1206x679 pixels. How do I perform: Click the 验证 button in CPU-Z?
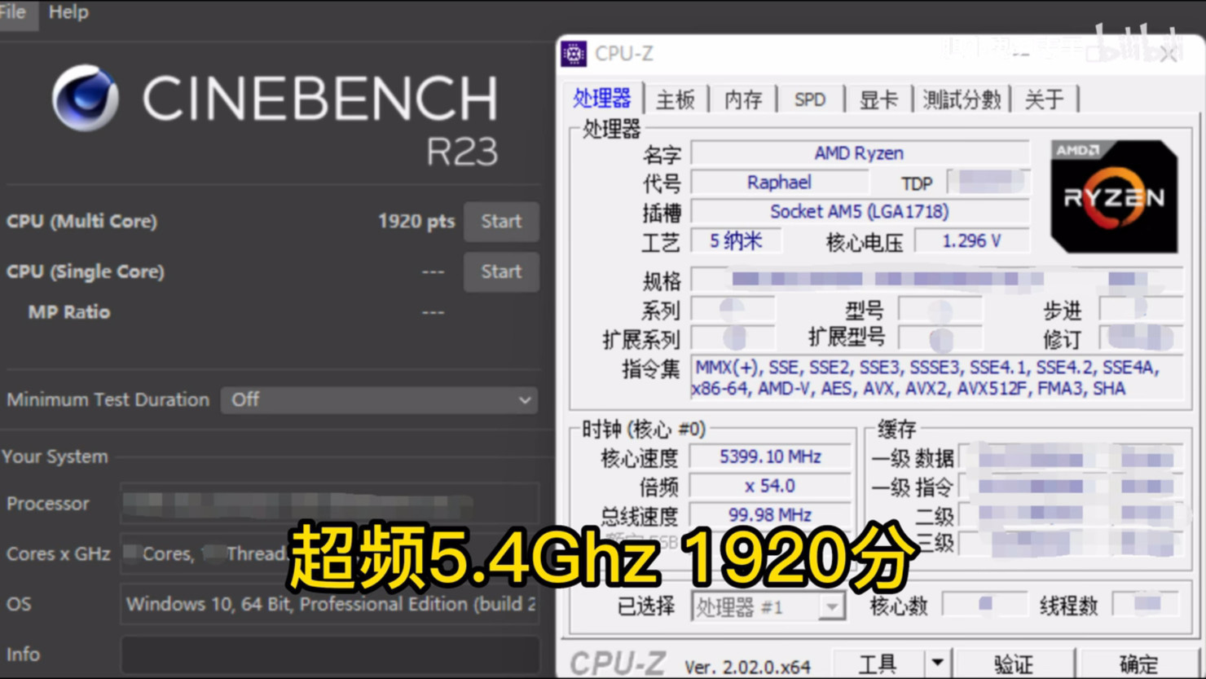[1014, 665]
